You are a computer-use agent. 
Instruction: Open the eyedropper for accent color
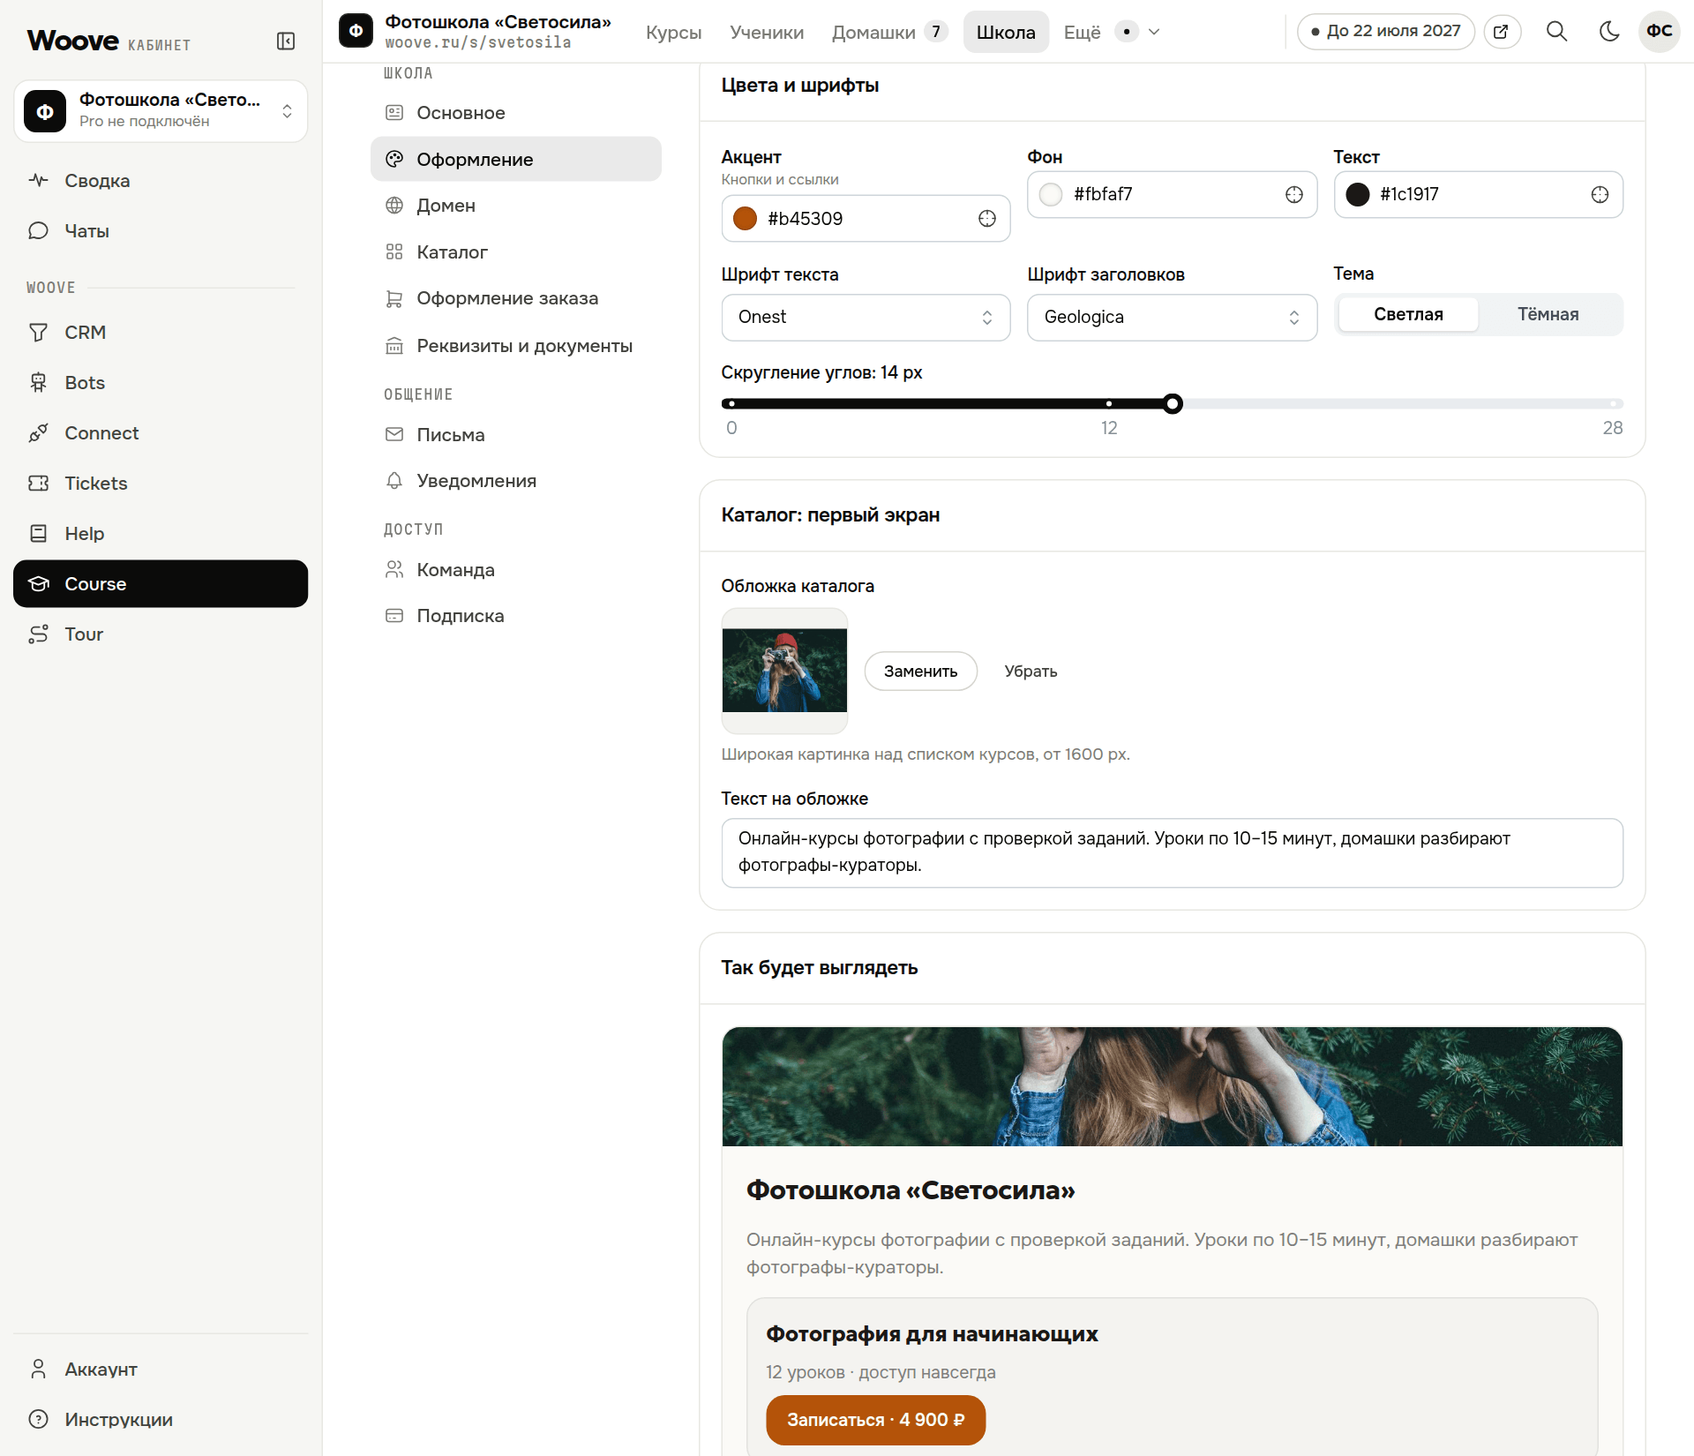(x=986, y=219)
